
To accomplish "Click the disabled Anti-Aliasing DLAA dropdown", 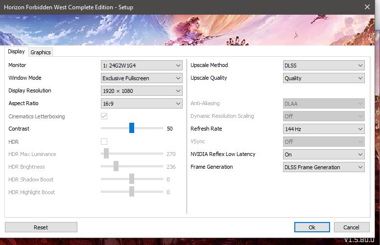I will tap(324, 104).
